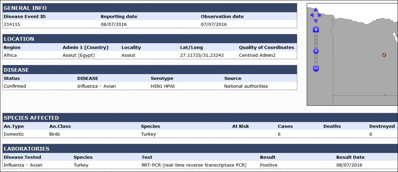Click the SPECIES AFFECTED section header
The image size is (398, 172).
200,118
